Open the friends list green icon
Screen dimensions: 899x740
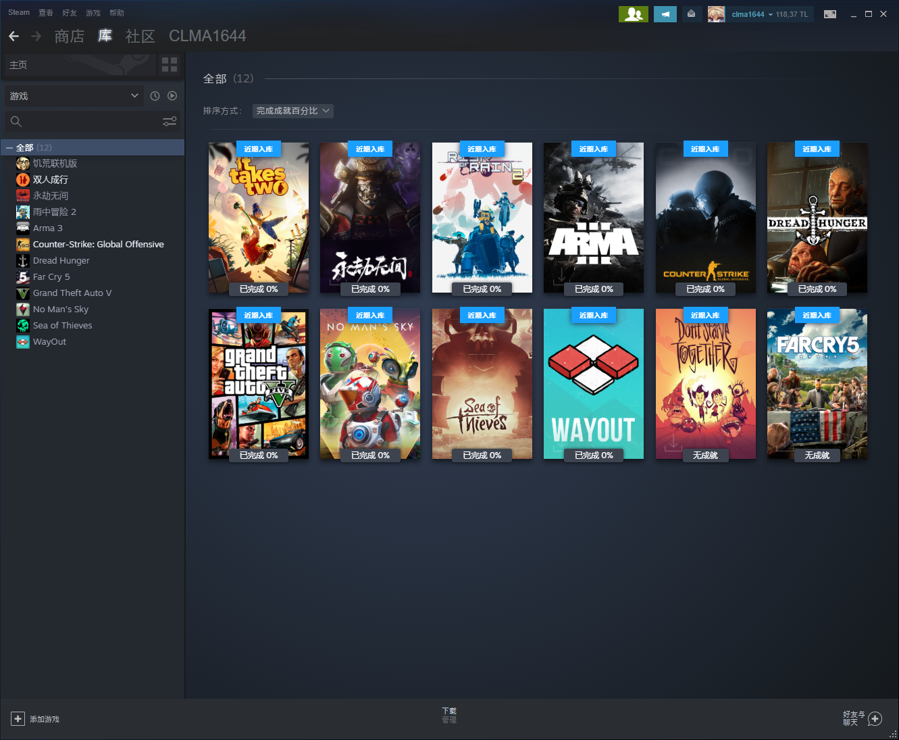[634, 14]
